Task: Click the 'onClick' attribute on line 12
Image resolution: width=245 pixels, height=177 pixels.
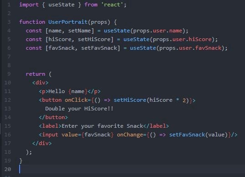Action: point(76,100)
